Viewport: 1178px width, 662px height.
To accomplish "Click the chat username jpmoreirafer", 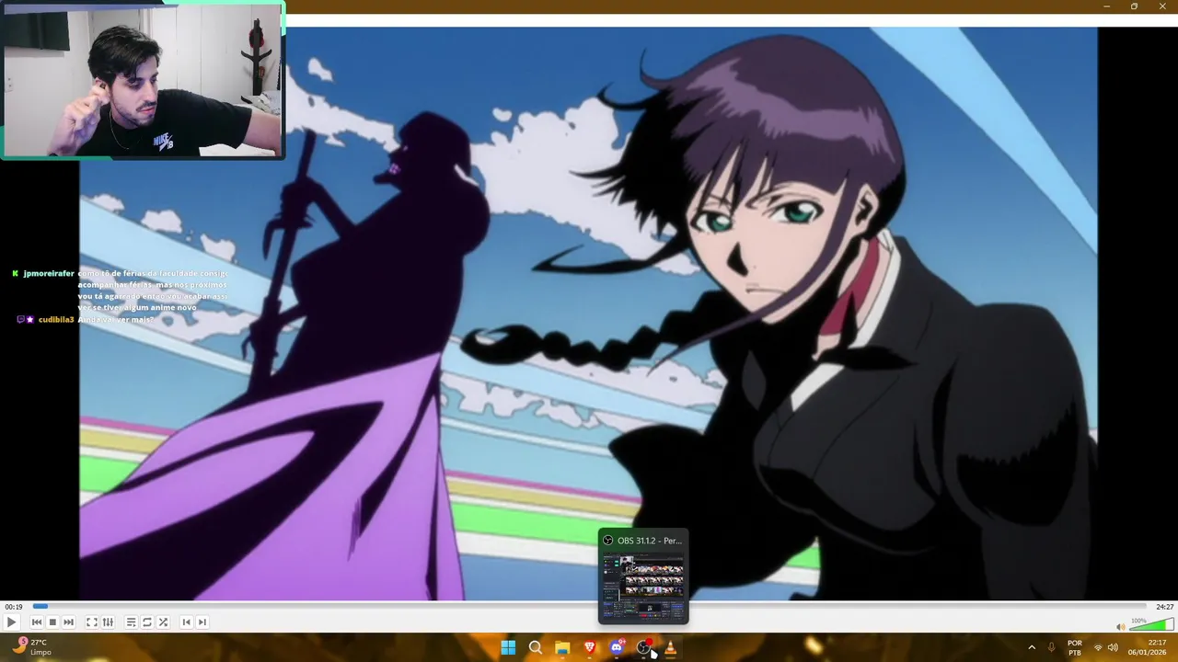I will click(x=49, y=273).
